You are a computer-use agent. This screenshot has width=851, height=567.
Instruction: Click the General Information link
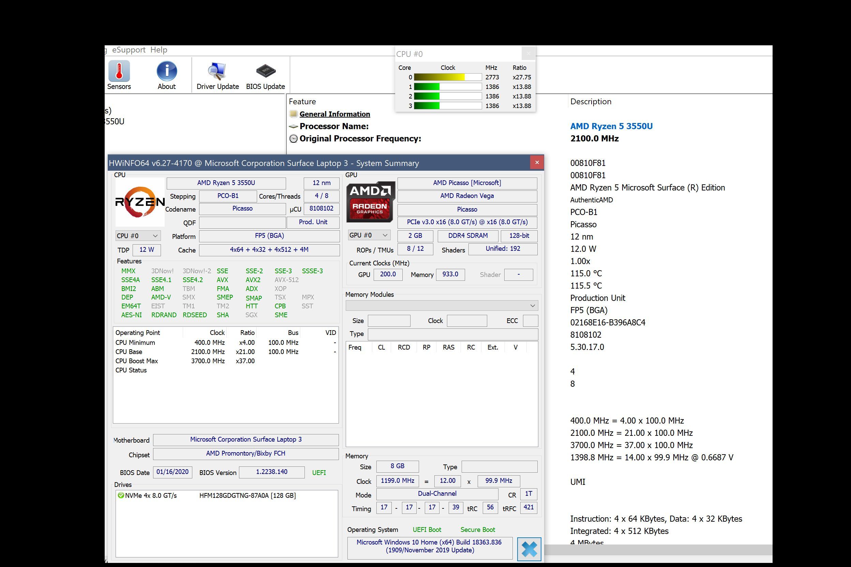coord(334,114)
